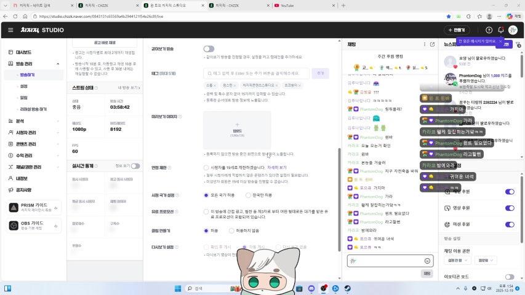Viewport: 525px width, 295px height.
Task: Click the 시청자 관리 people icon
Action: 10,133
